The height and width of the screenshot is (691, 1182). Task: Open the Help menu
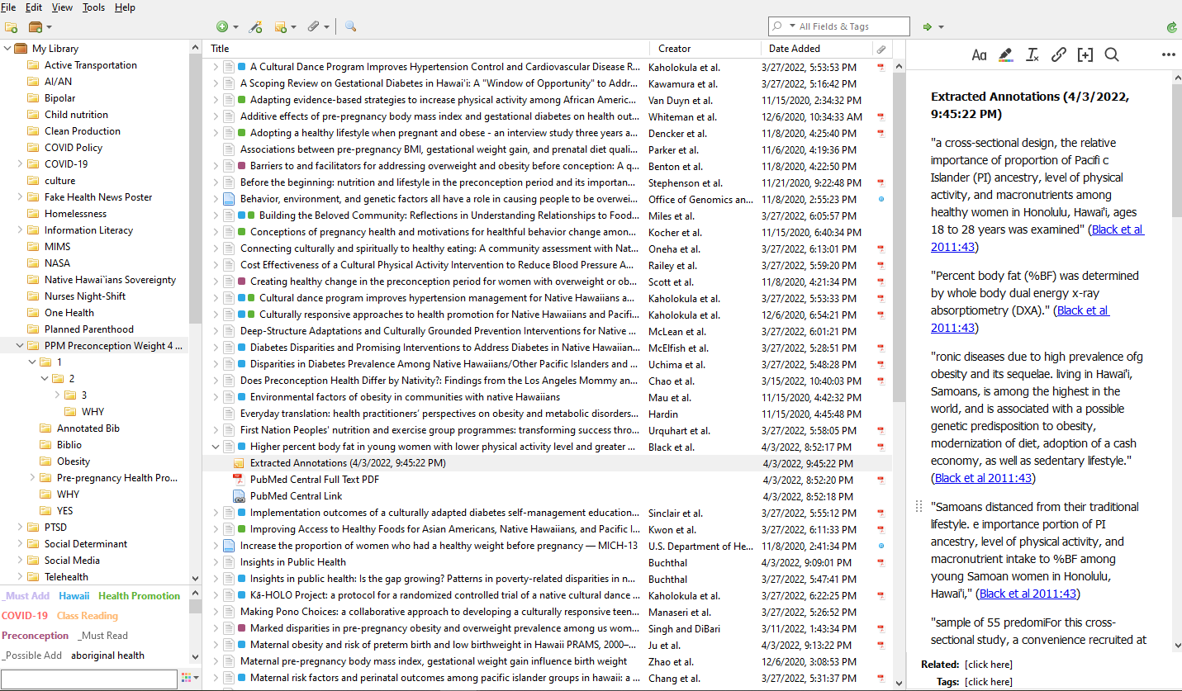[125, 7]
